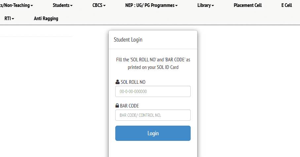Open the CBCS navigation menu
300x157 pixels.
pyautogui.click(x=99, y=6)
